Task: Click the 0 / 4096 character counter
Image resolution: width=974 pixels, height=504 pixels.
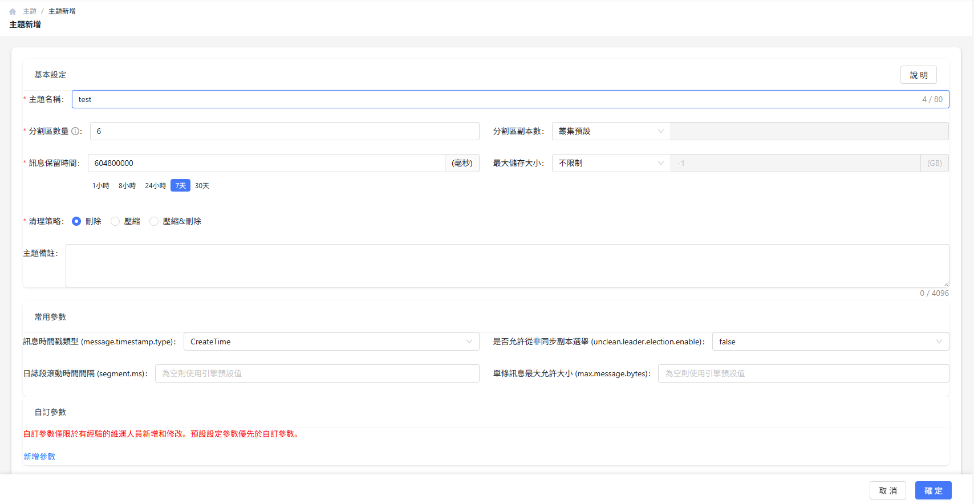Action: point(934,293)
